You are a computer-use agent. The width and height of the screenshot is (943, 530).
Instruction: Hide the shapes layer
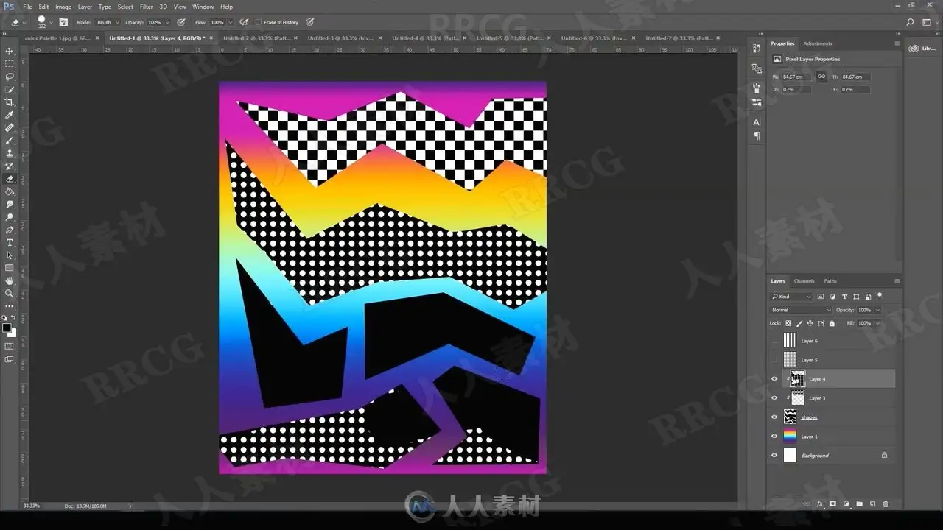click(x=774, y=417)
